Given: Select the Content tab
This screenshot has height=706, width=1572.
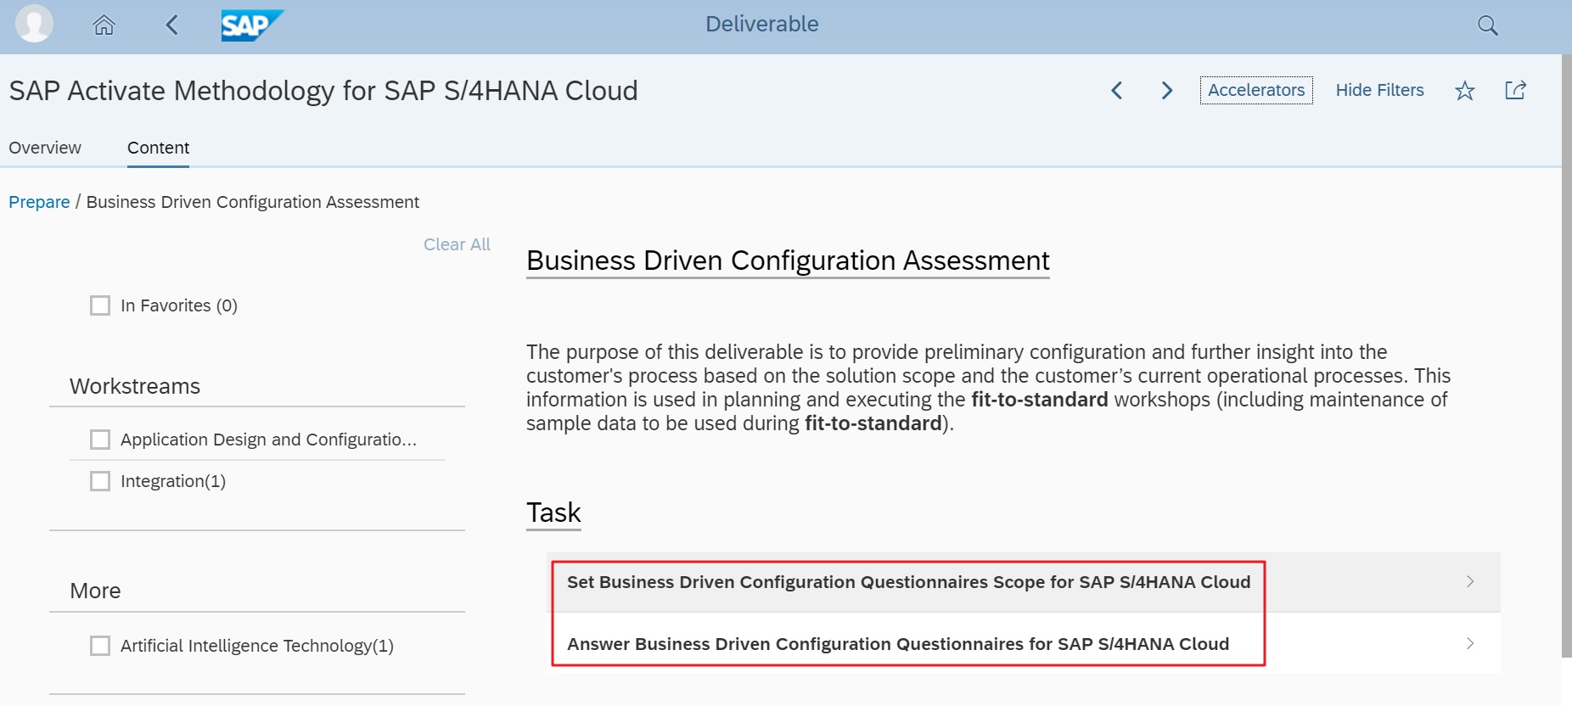Looking at the screenshot, I should pos(158,148).
